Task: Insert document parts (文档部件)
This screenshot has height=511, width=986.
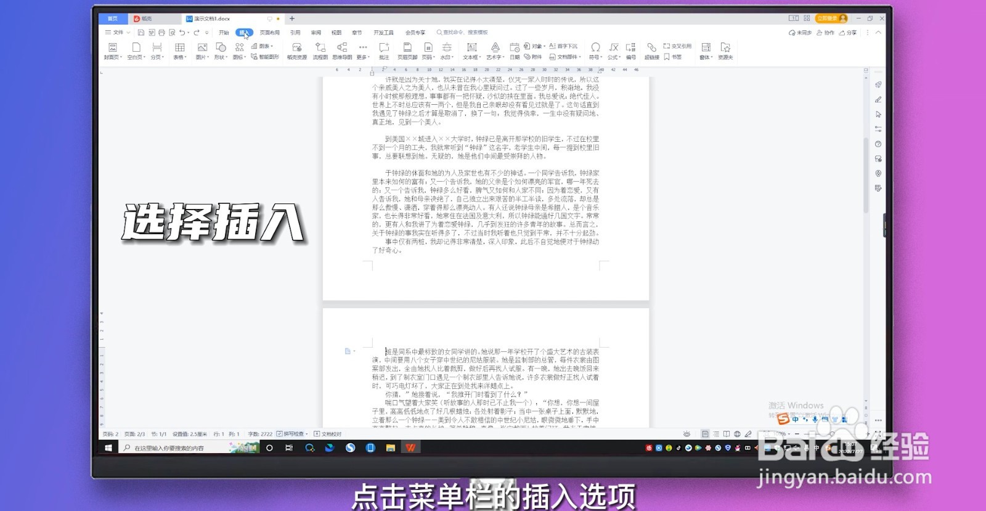Action: pos(565,57)
